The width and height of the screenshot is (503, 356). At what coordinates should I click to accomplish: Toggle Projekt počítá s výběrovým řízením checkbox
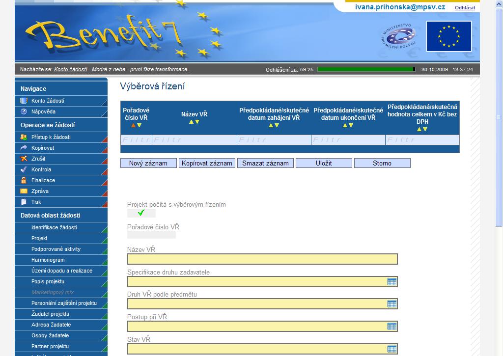[x=141, y=213]
